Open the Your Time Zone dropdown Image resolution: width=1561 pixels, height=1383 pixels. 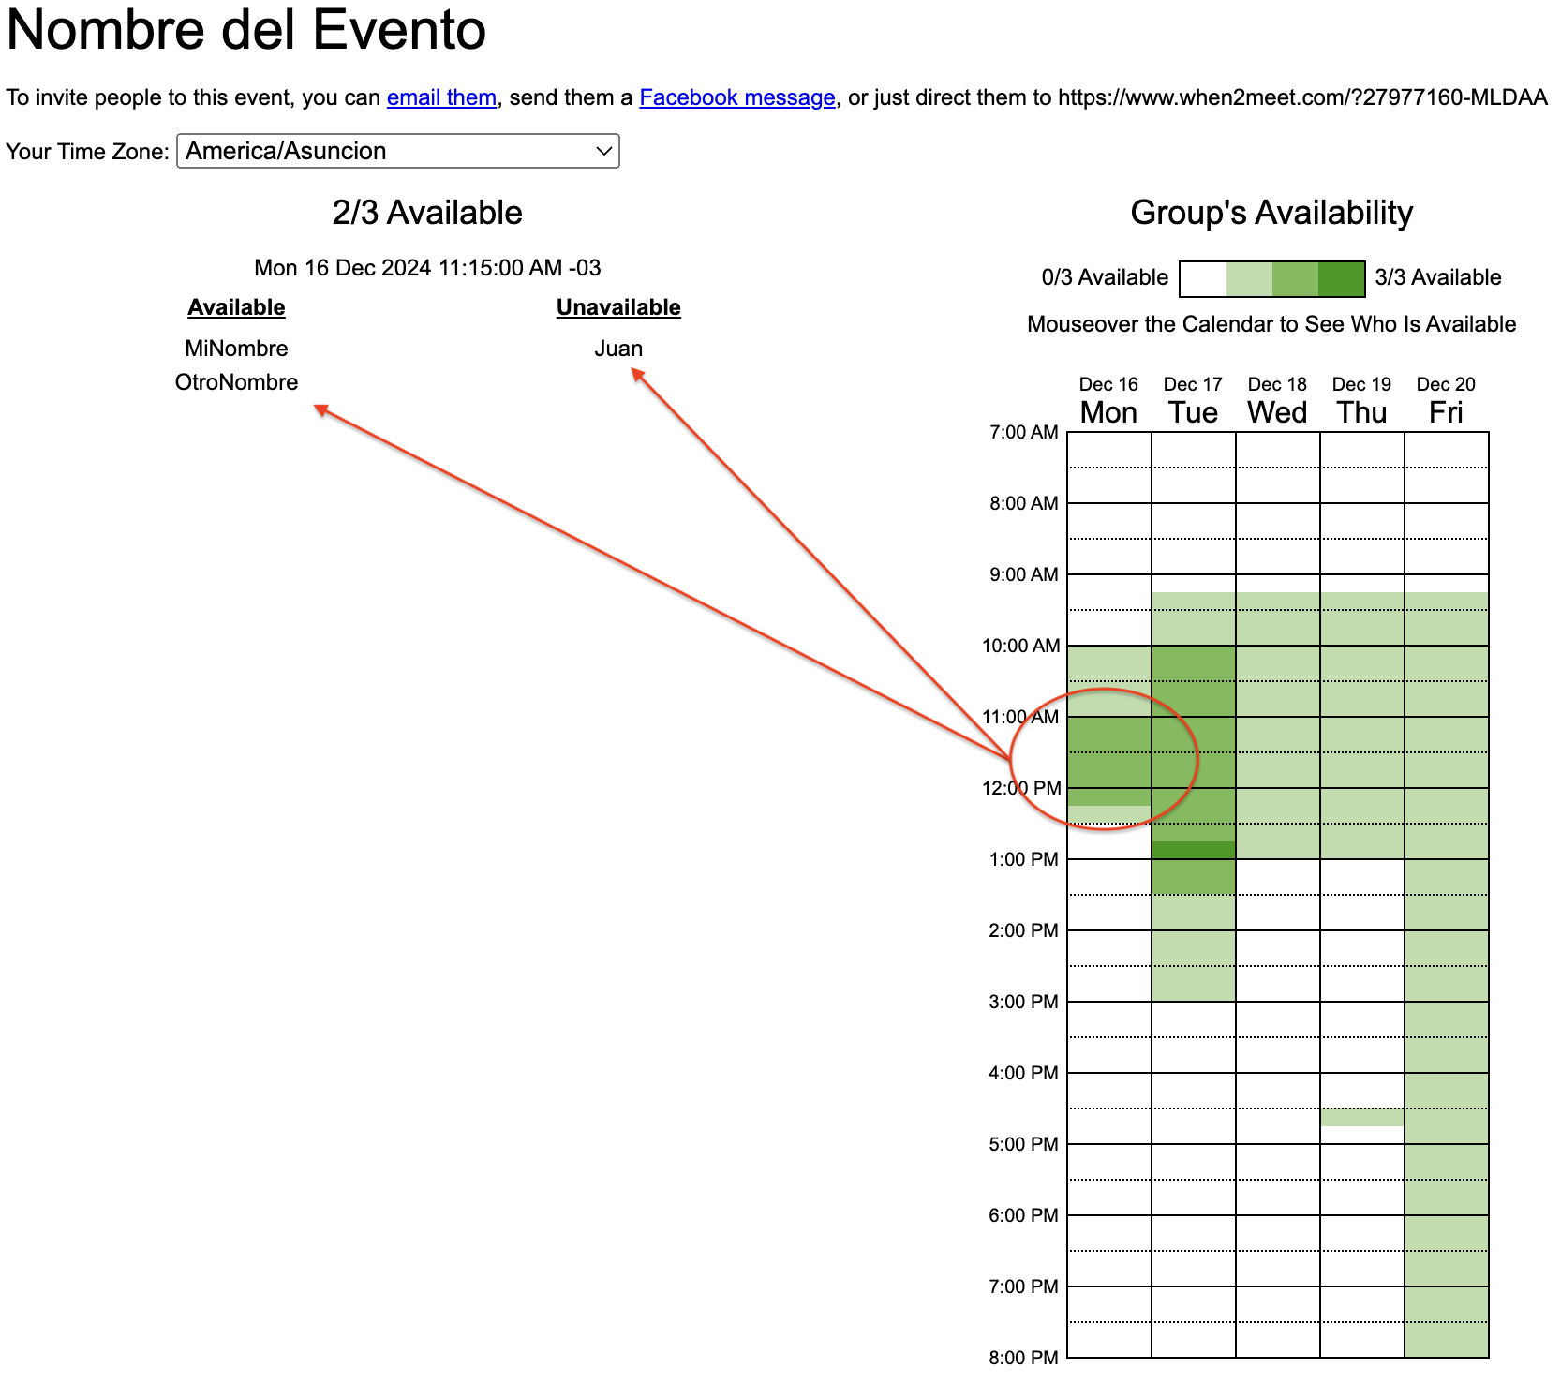(x=397, y=151)
